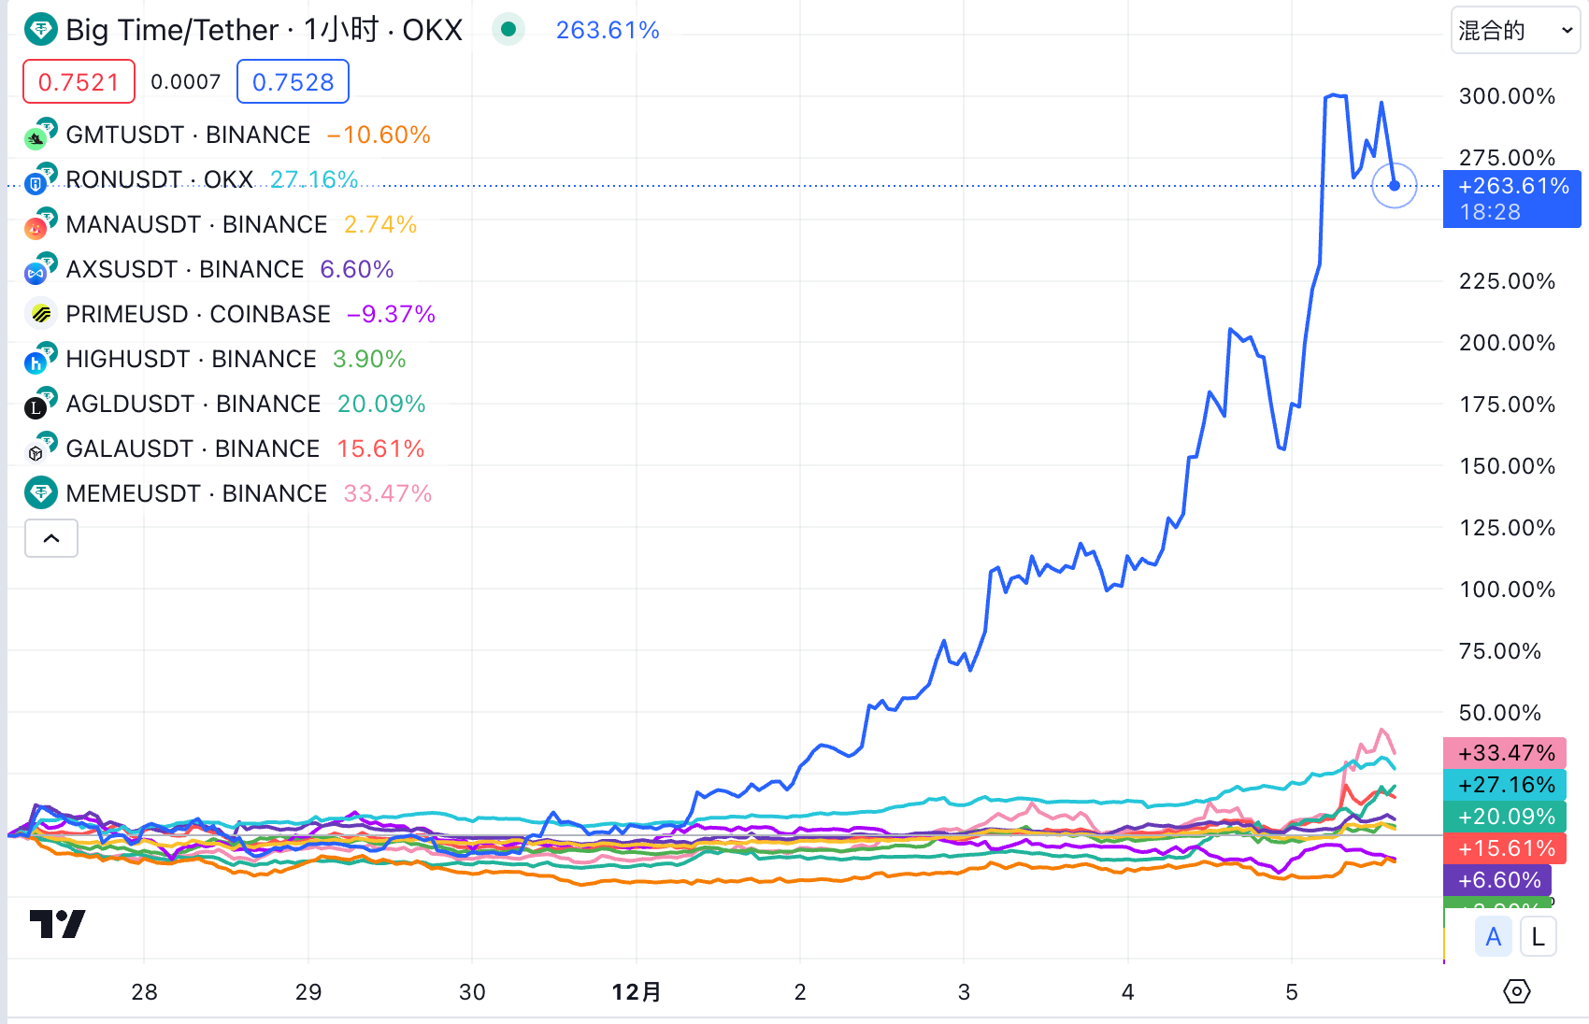The height and width of the screenshot is (1024, 1589).
Task: Click the 3.90% HIGHUSDT value
Action: click(369, 359)
